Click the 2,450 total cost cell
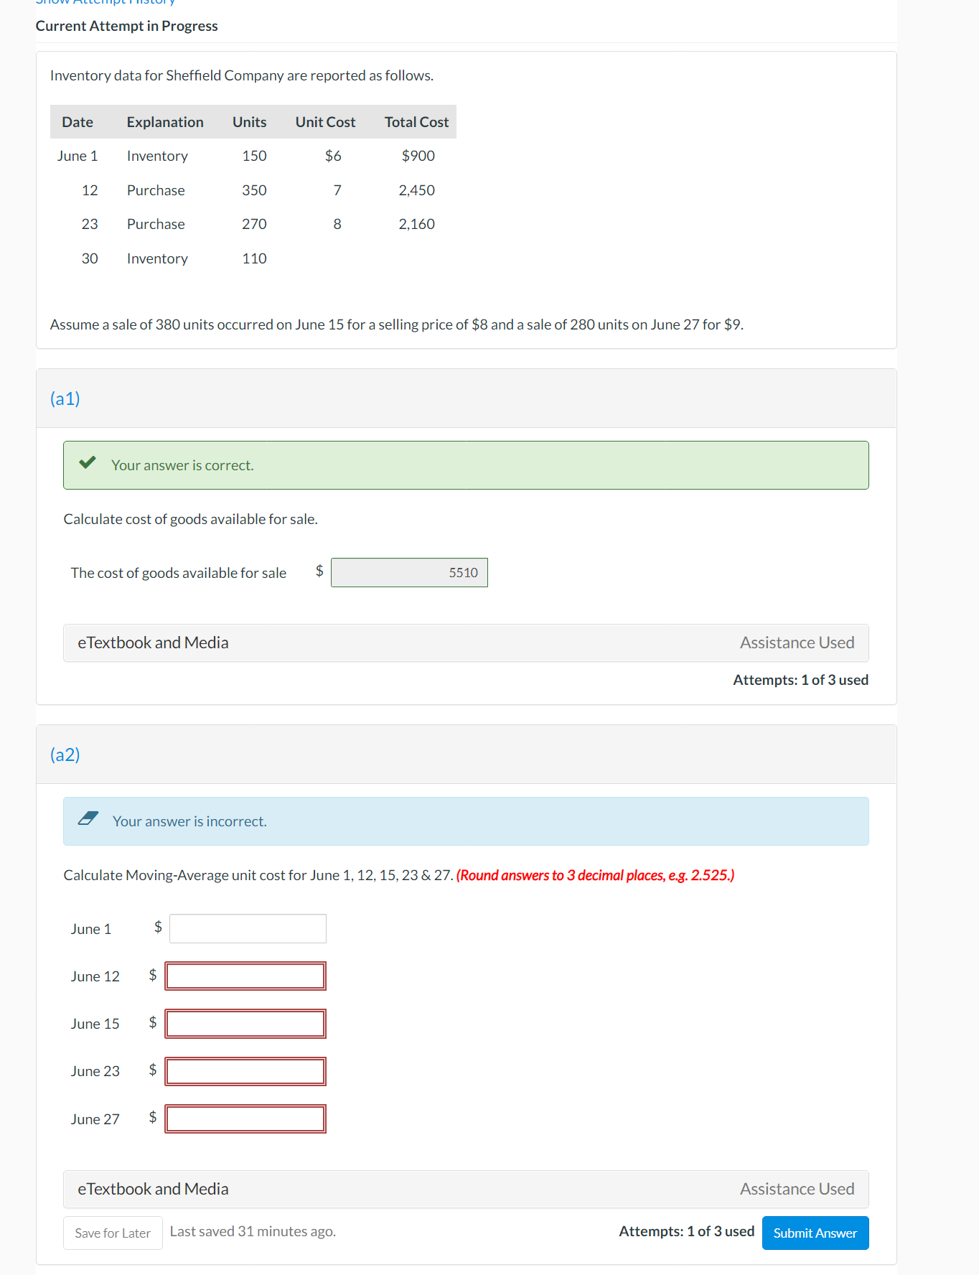 point(416,190)
